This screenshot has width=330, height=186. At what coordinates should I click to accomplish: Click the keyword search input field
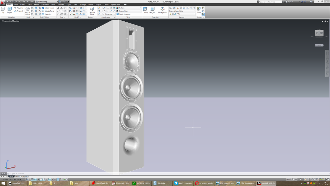click(270, 2)
